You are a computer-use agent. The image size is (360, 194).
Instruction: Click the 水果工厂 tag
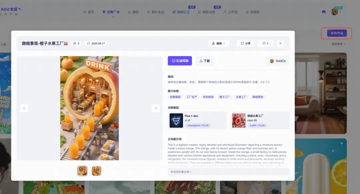click(241, 97)
